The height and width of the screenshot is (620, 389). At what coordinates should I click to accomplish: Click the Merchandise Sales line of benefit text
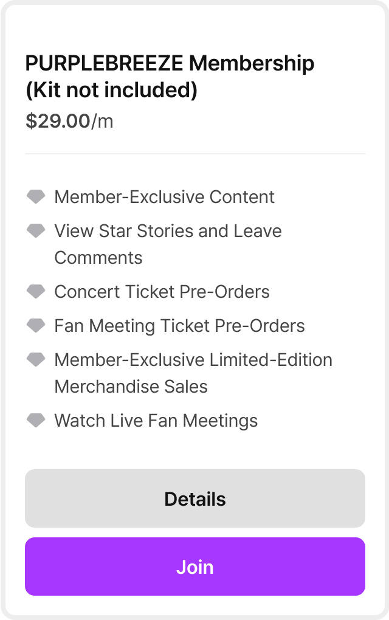click(x=131, y=387)
